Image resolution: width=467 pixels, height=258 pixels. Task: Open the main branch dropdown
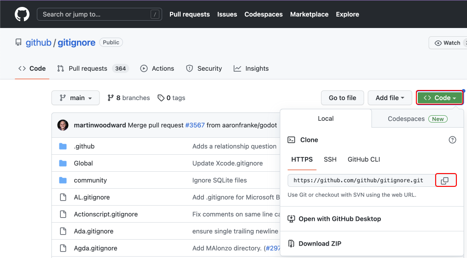point(76,98)
